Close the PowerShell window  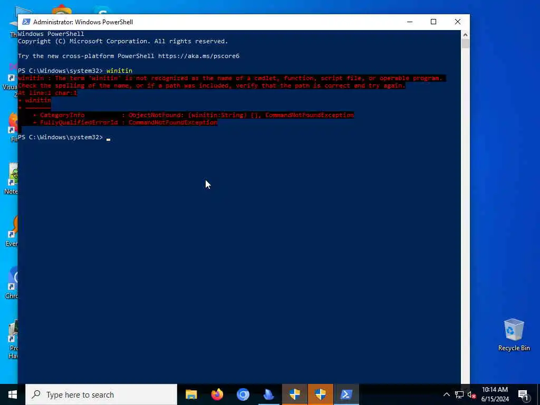pos(458,22)
